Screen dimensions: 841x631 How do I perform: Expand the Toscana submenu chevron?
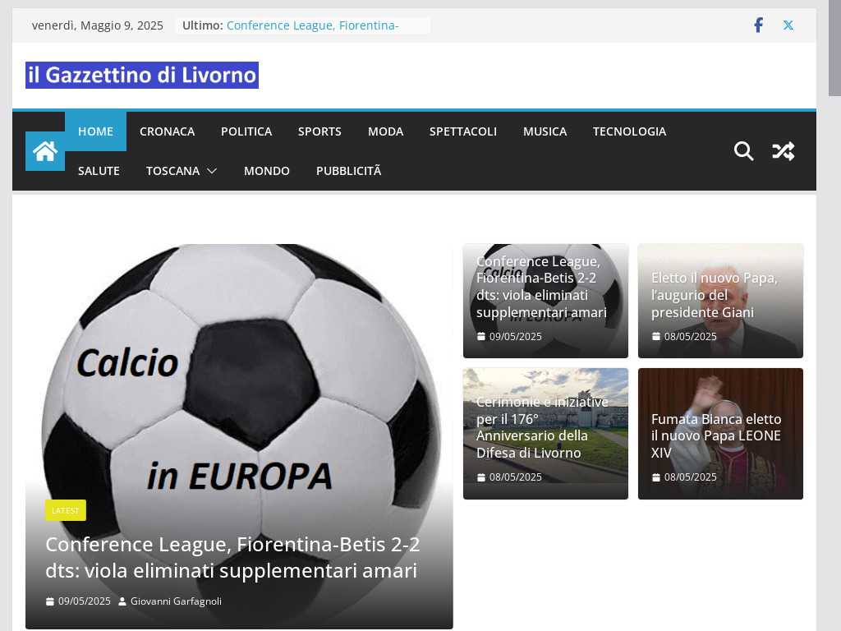pos(212,171)
